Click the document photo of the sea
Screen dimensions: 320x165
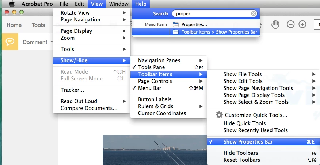coord(155,150)
